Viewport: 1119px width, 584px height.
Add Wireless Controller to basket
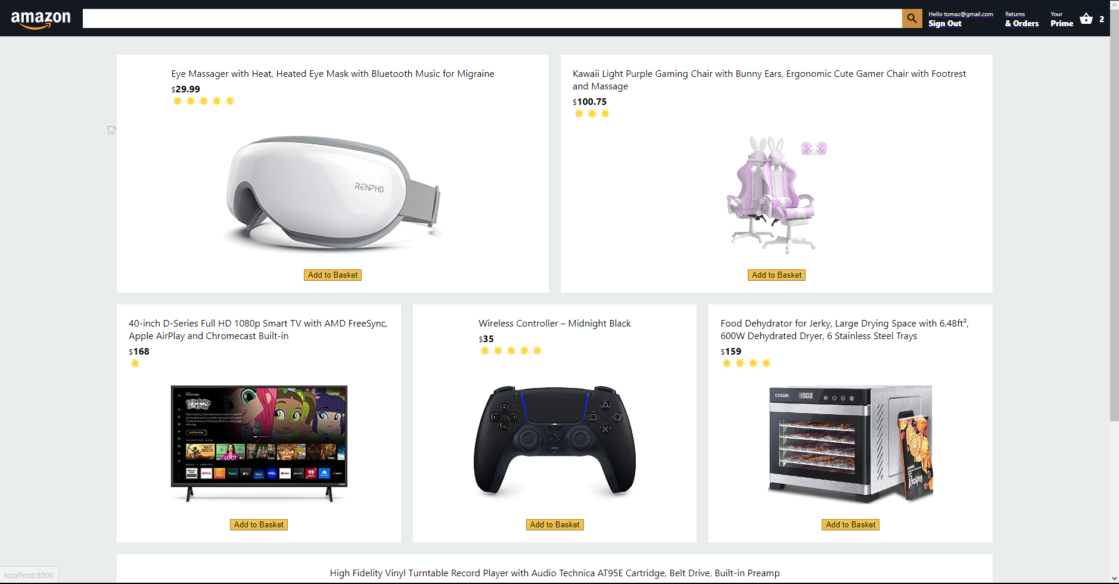[555, 524]
